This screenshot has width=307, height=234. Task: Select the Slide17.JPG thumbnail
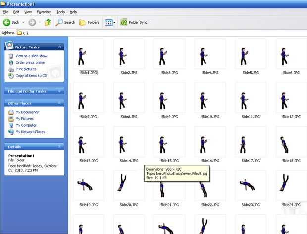251,141
